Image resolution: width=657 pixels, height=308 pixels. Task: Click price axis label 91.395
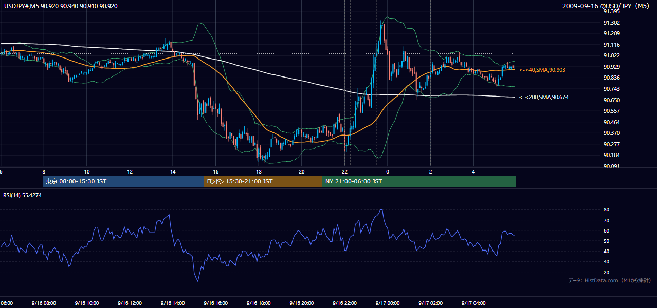[611, 11]
